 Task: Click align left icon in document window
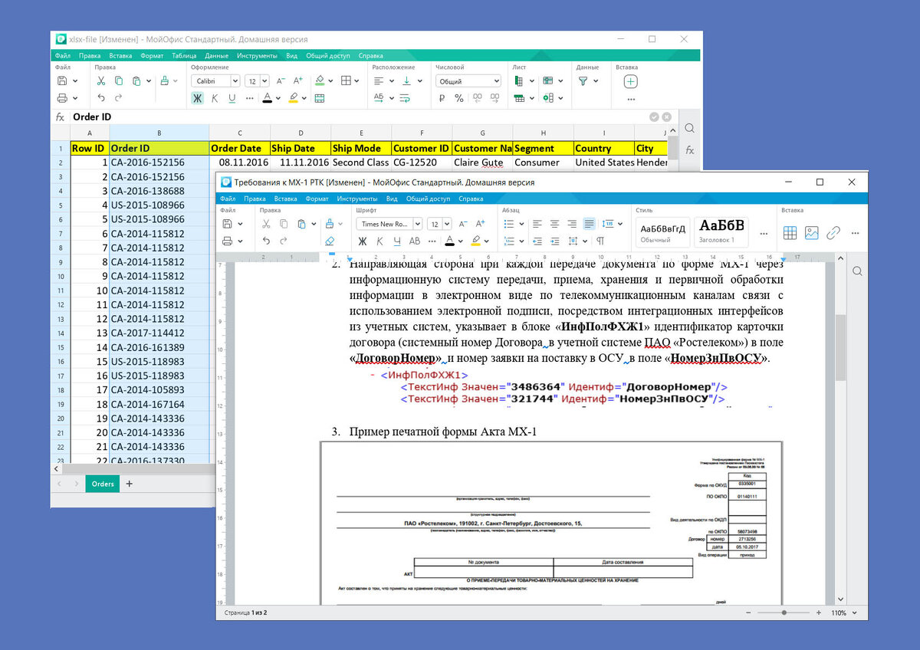click(x=537, y=224)
